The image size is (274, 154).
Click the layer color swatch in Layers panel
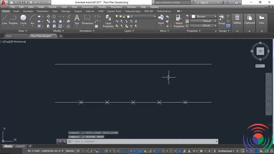pyautogui.click(x=128, y=16)
